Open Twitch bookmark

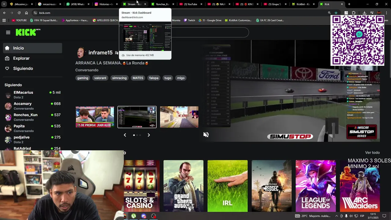click(x=189, y=20)
